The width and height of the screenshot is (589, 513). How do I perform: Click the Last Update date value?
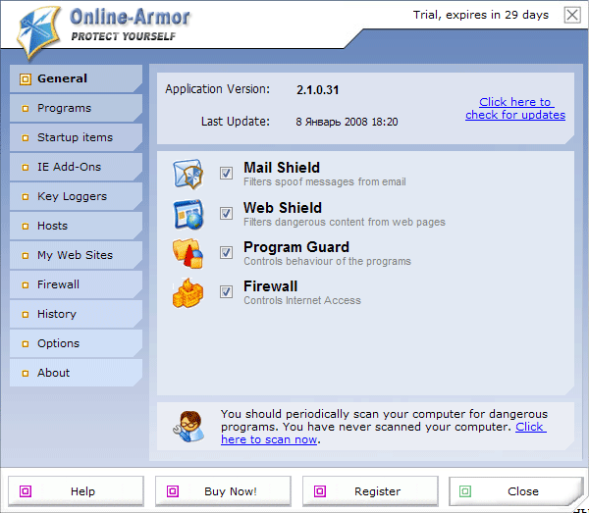pyautogui.click(x=347, y=122)
